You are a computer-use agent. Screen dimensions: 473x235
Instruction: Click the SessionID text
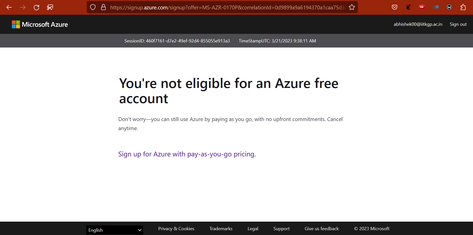click(x=177, y=41)
